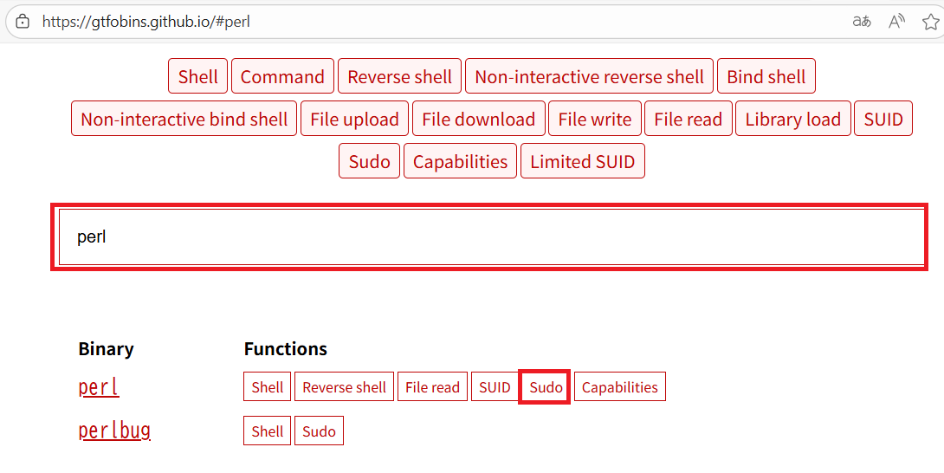Go to perlbug's Shell function
This screenshot has height=473, width=944.
pos(267,431)
